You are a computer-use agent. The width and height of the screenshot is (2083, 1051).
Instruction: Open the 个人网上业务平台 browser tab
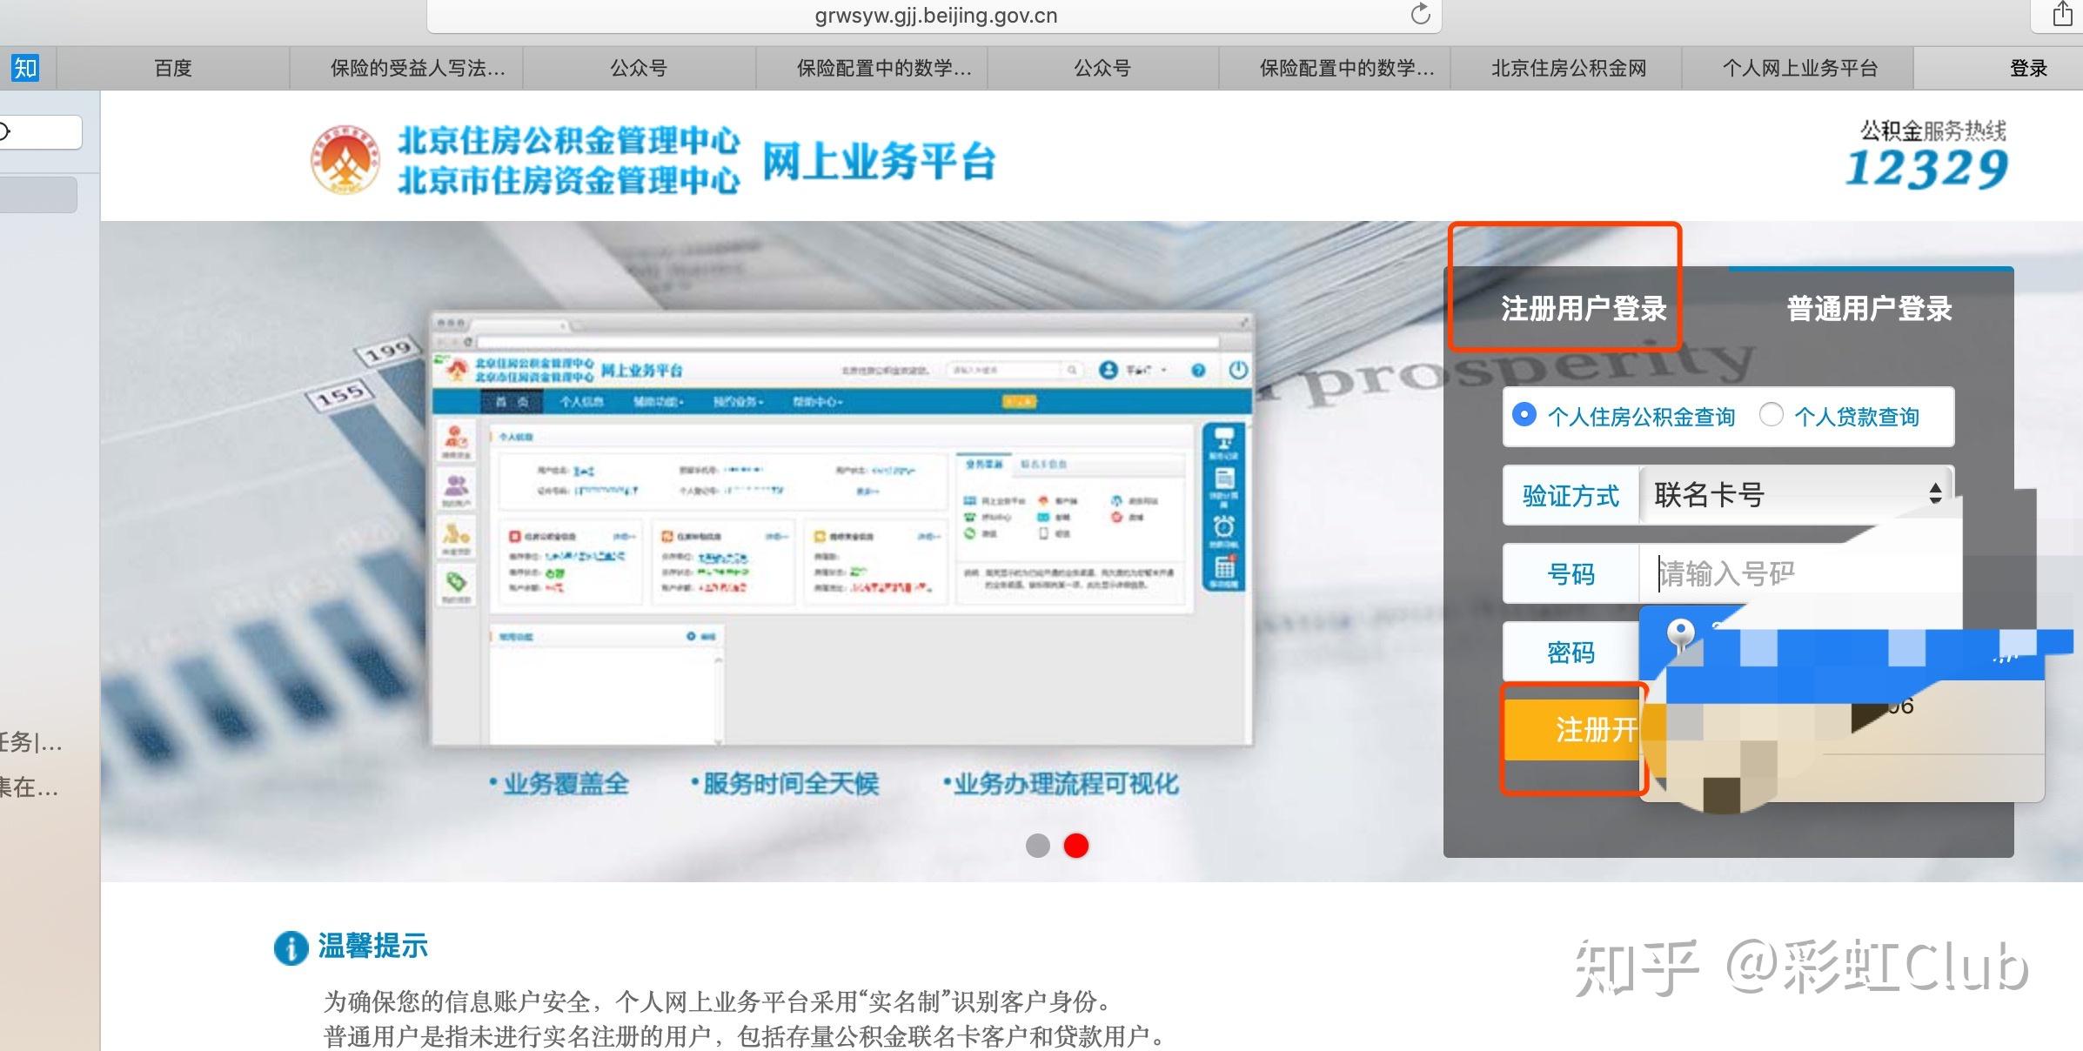coord(1799,68)
